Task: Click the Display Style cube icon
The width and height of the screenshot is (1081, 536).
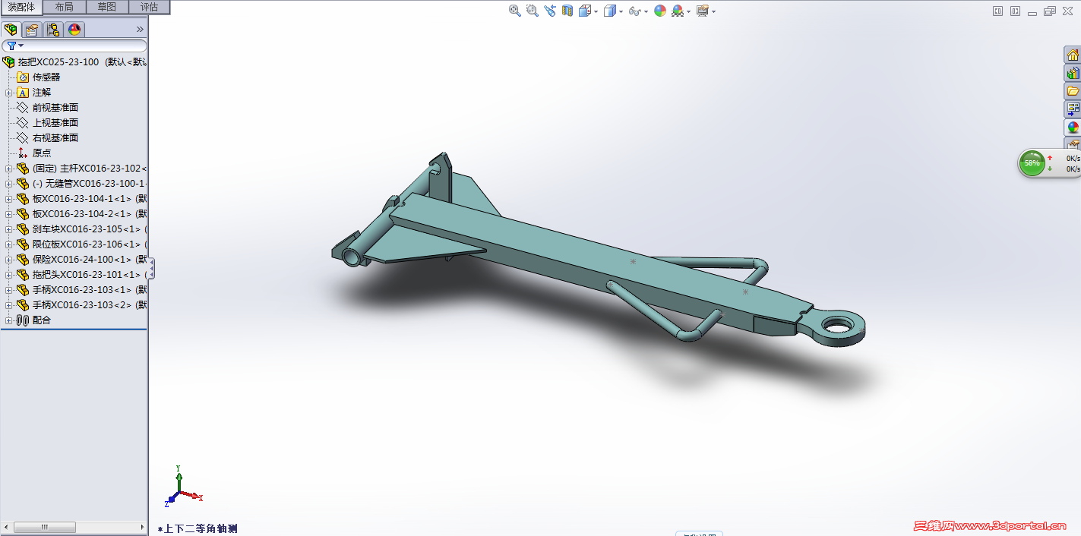Action: coord(609,11)
